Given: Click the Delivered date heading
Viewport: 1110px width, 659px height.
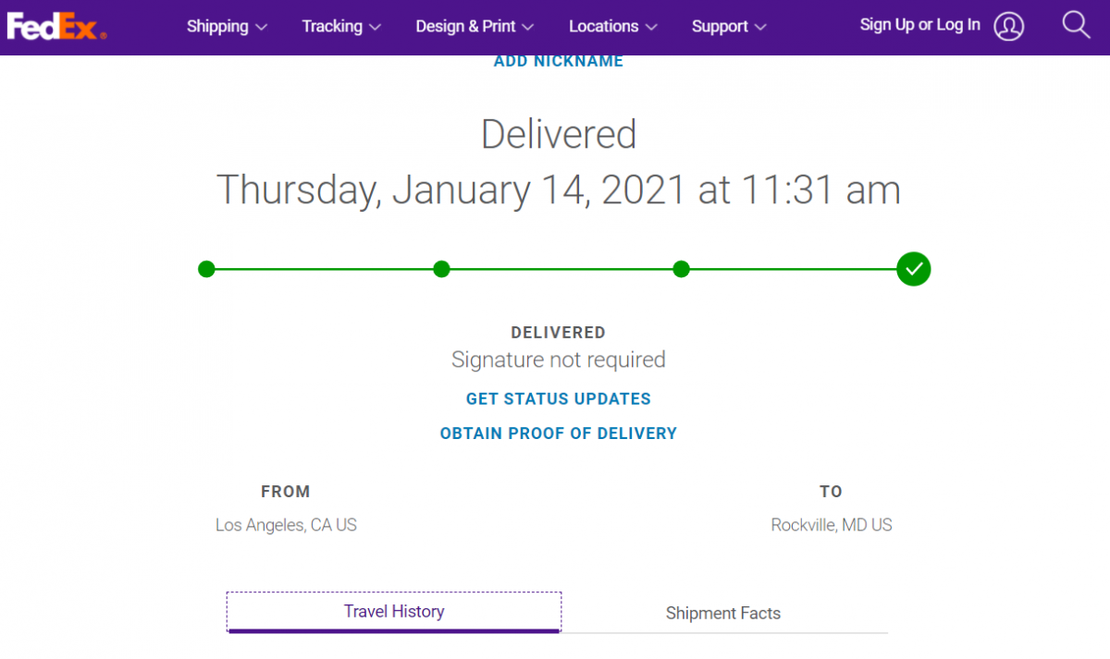Looking at the screenshot, I should click(559, 190).
